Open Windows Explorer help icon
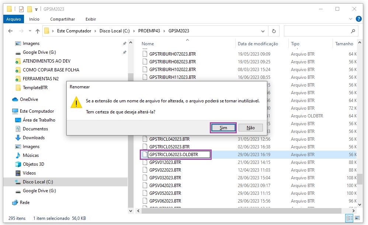Viewport: 368px width, 225px height. [359, 19]
